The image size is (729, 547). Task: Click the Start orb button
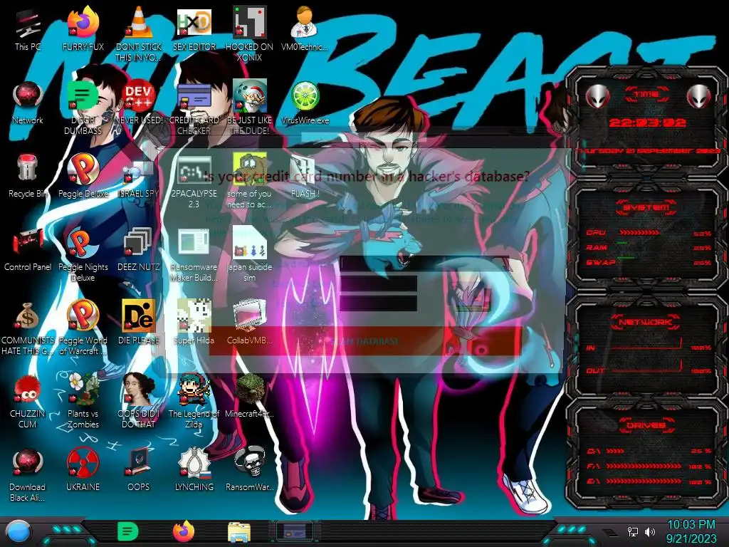pyautogui.click(x=19, y=533)
